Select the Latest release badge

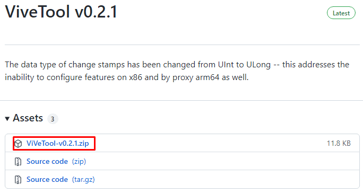(x=341, y=13)
